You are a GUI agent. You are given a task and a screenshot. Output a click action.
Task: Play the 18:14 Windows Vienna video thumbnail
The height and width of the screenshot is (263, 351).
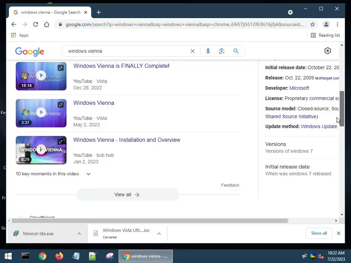[x=41, y=76]
